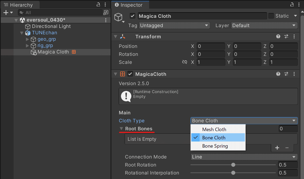The width and height of the screenshot is (304, 179).
Task: Click Scale X field
Action: (x=211, y=62)
